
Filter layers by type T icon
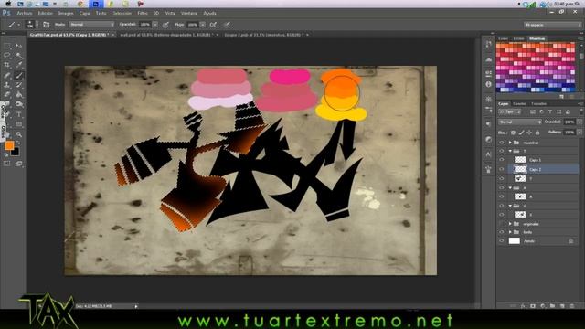click(550, 111)
